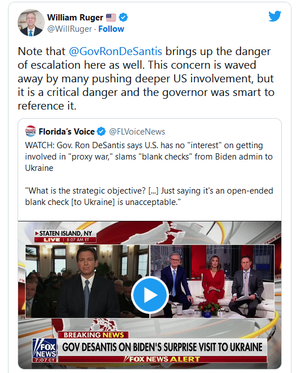Click the William Ruger display name
The width and height of the screenshot is (300, 373).
coord(75,18)
